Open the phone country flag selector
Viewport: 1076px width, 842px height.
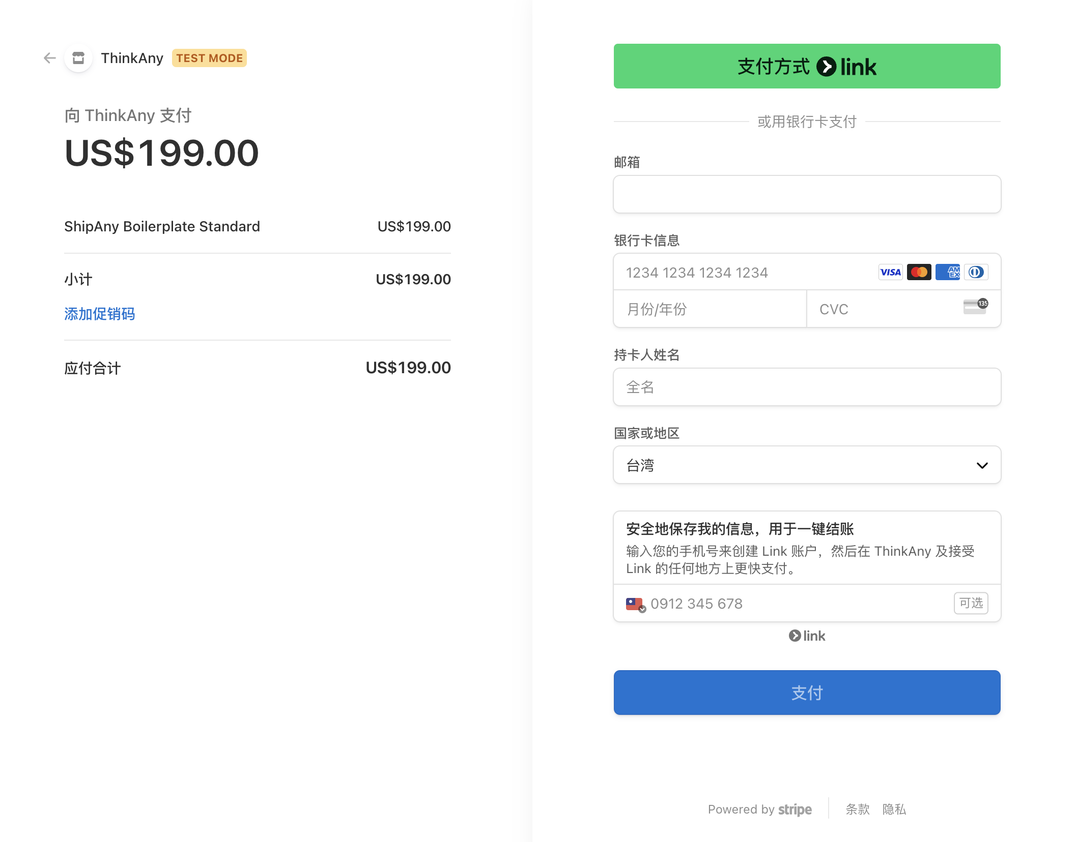[636, 604]
